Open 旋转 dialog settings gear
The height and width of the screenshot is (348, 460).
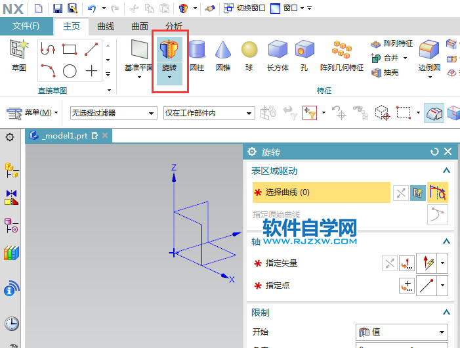[252, 152]
